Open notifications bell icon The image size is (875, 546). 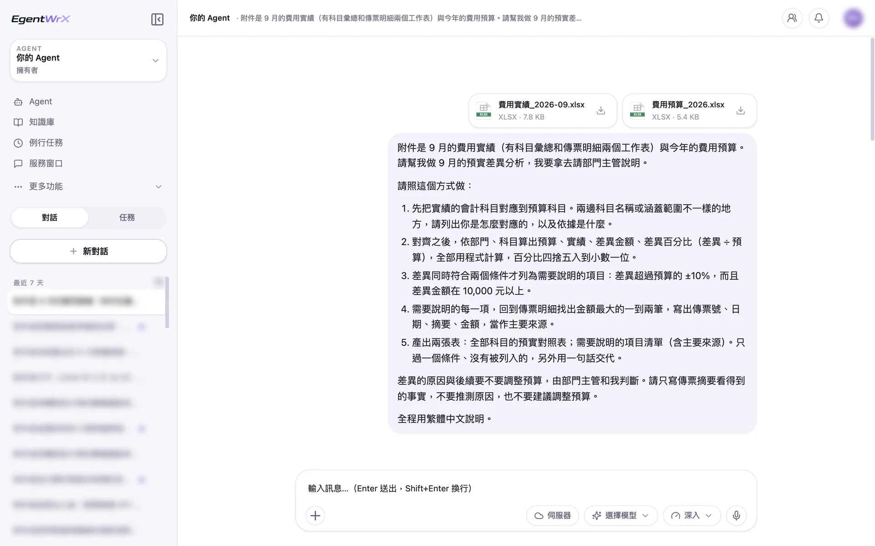click(819, 18)
